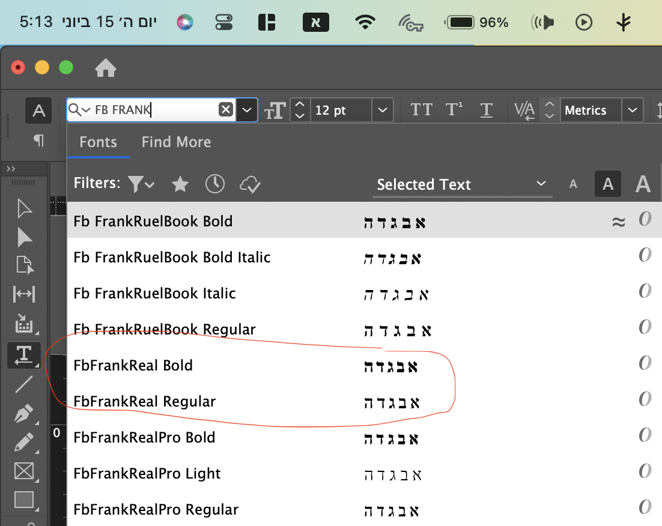The height and width of the screenshot is (526, 662).
Task: Show recently added fonts
Action: pyautogui.click(x=215, y=184)
